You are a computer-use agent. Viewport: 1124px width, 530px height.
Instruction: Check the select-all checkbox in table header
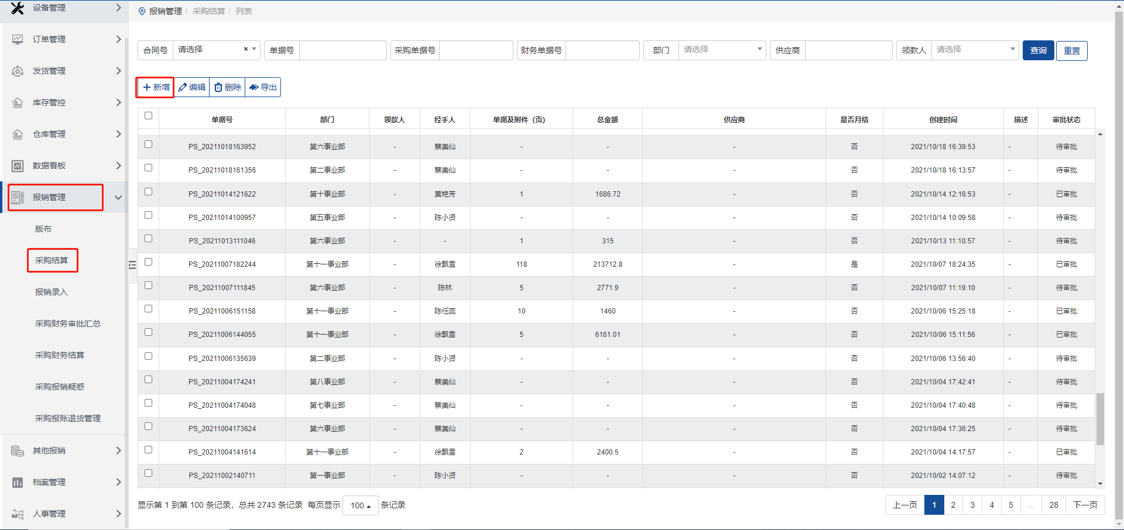tap(148, 116)
